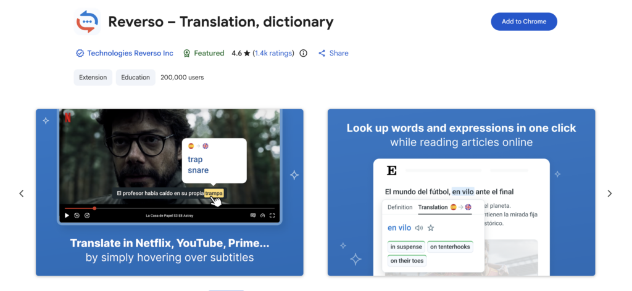The height and width of the screenshot is (291, 632).
Task: Click the verified publisher badge icon
Action: coord(80,53)
